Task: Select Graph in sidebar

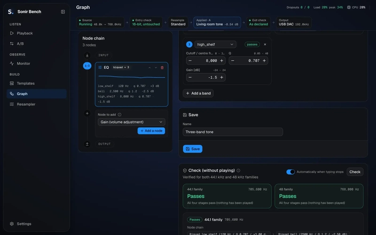Action: (x=37, y=94)
